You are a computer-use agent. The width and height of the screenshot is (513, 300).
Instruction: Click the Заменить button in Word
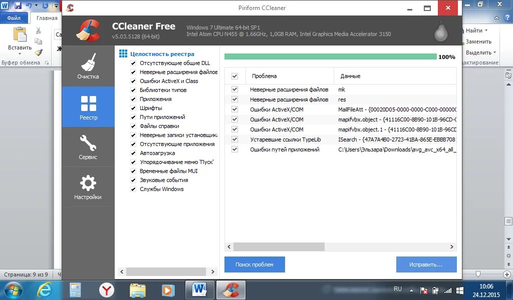pos(478,41)
